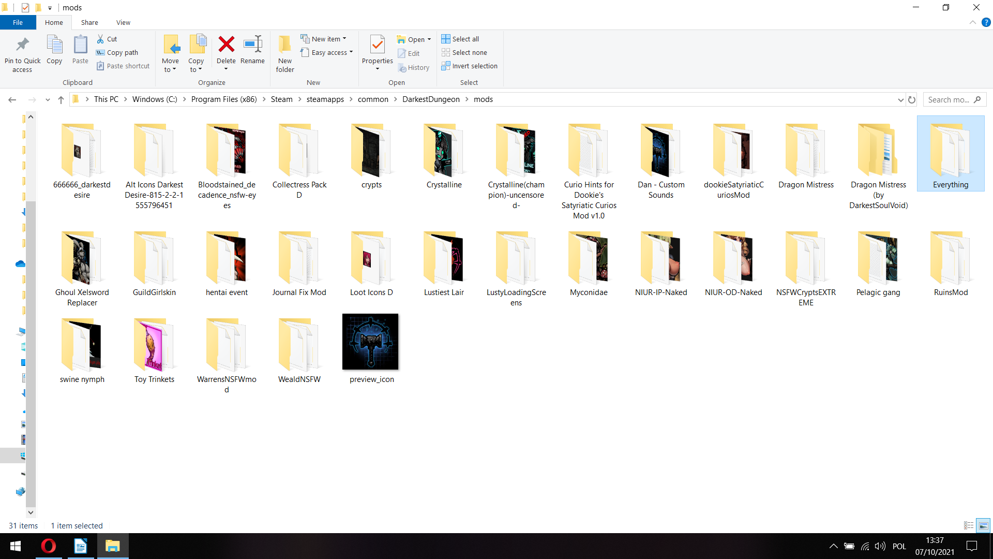
Task: Click the Edit ribbon button
Action: pos(409,53)
